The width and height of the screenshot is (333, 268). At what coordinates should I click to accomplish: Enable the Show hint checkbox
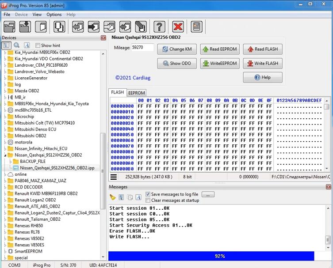pyautogui.click(x=38, y=45)
